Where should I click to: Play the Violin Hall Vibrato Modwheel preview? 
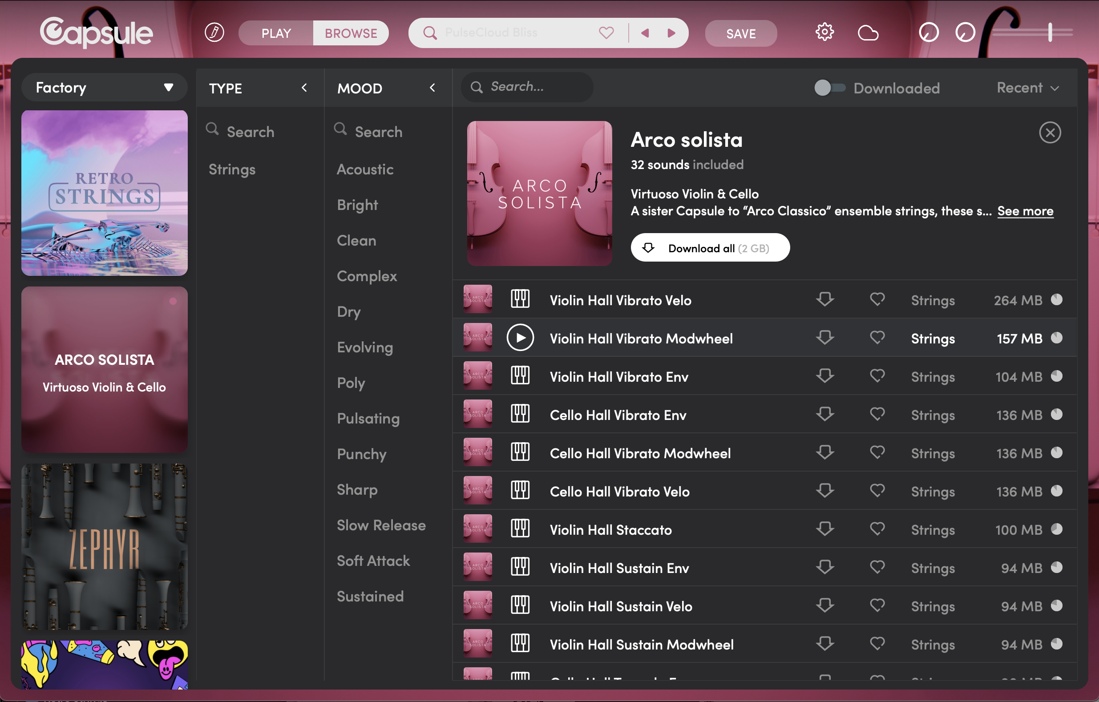[x=520, y=338]
